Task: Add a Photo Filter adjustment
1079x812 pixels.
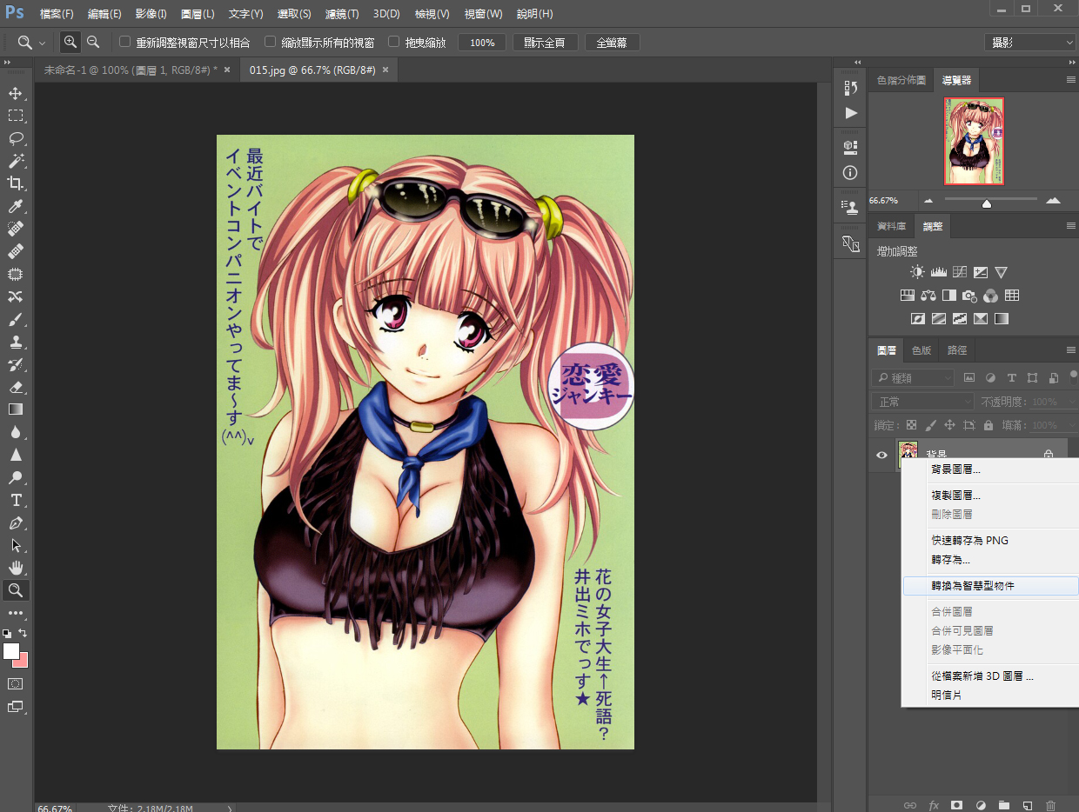Action: pyautogui.click(x=969, y=296)
